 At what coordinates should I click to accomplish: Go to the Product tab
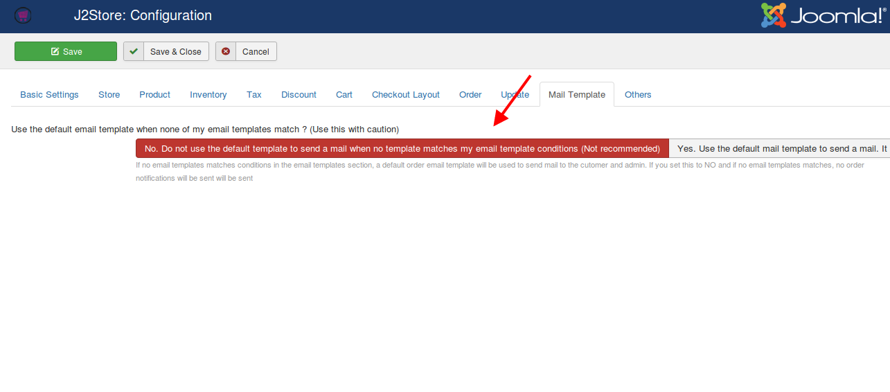pos(154,95)
